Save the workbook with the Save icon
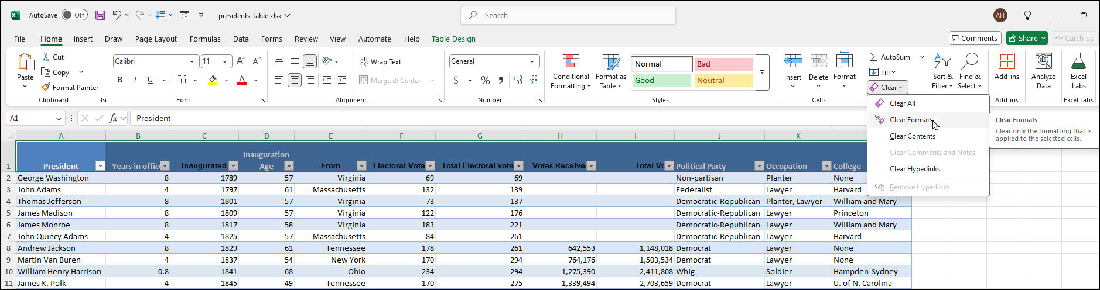Viewport: 1100px width, 290px height. tap(100, 15)
